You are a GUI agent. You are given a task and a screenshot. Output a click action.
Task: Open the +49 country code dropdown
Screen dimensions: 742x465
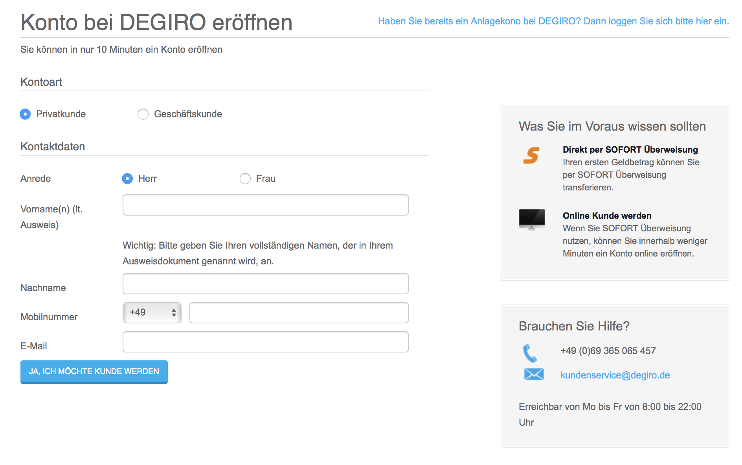pyautogui.click(x=152, y=313)
